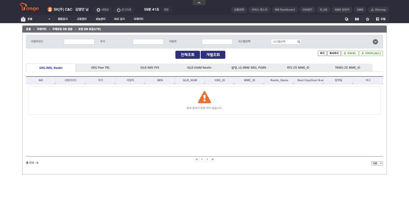Focus the 국가 search input field
The image size is (409, 222).
pyautogui.click(x=148, y=42)
